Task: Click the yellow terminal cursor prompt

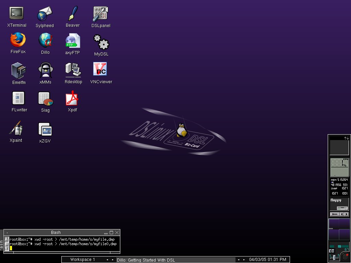Action: click(11, 248)
